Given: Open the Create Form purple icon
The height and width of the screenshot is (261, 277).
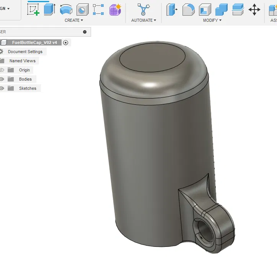Looking at the screenshot, I should click(116, 10).
